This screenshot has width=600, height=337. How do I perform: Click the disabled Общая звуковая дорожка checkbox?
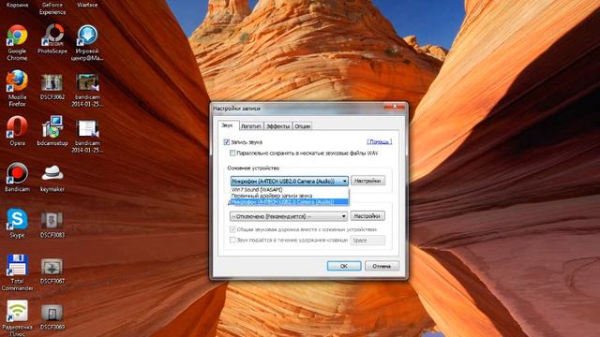(232, 229)
